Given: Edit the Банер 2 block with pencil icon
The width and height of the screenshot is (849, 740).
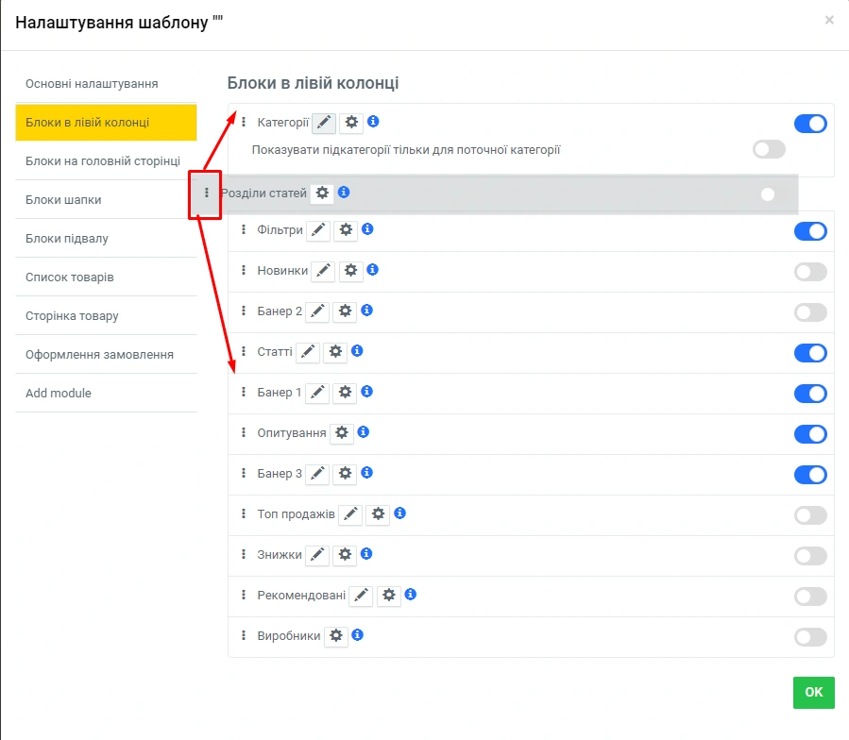Looking at the screenshot, I should (x=318, y=311).
